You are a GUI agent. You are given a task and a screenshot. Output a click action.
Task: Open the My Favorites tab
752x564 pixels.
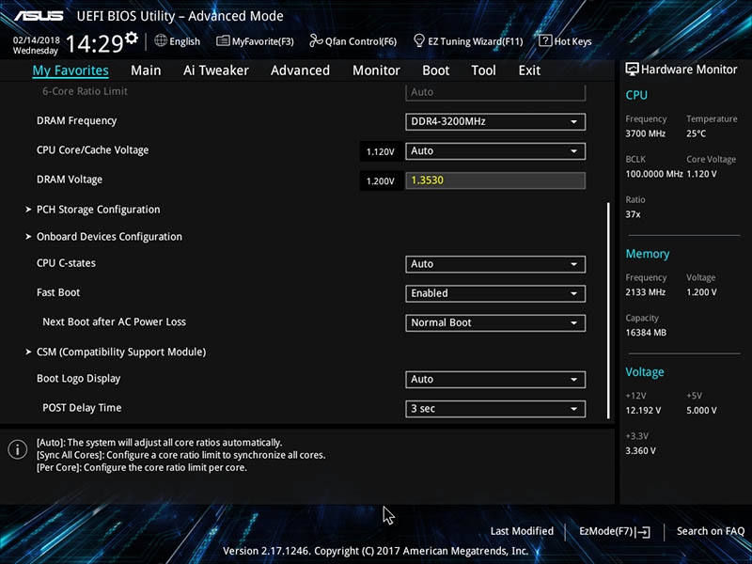pyautogui.click(x=70, y=70)
